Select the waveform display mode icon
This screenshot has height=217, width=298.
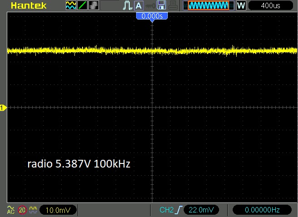(71, 5)
